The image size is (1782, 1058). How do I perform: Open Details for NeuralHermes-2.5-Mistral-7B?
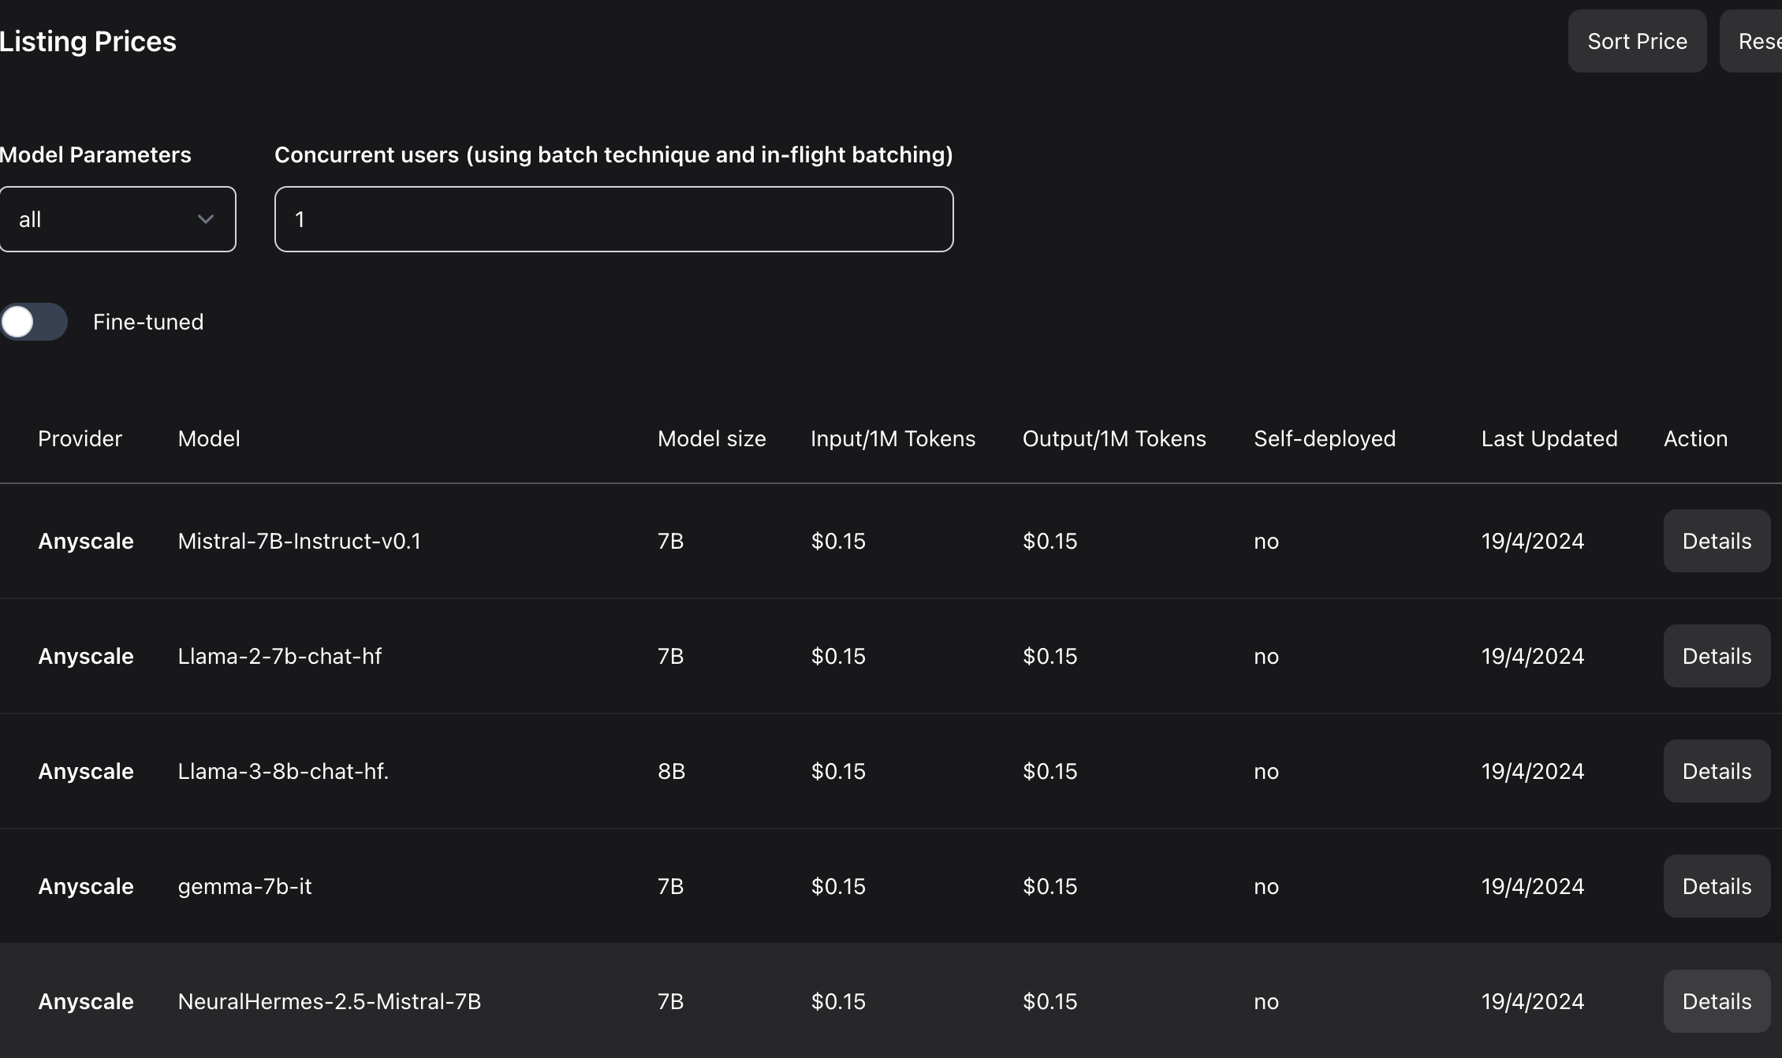coord(1716,1001)
